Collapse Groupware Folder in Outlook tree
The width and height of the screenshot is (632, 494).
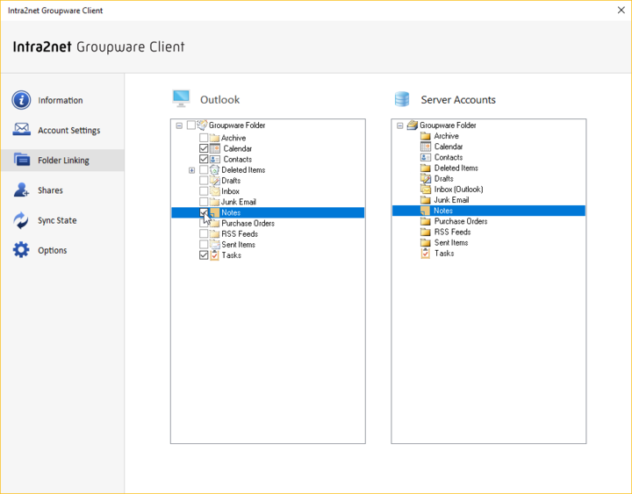pos(179,125)
